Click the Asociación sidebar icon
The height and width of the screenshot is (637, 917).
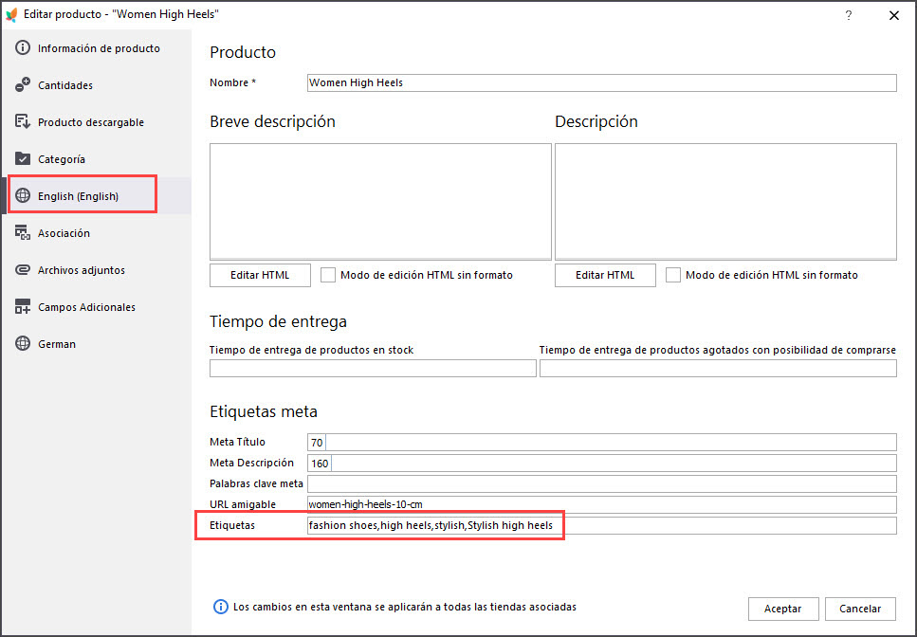pos(23,233)
